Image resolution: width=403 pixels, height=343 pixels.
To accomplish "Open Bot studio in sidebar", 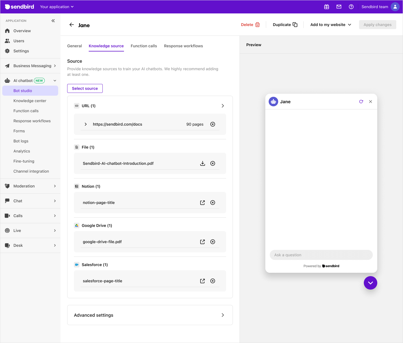I will pos(30,91).
